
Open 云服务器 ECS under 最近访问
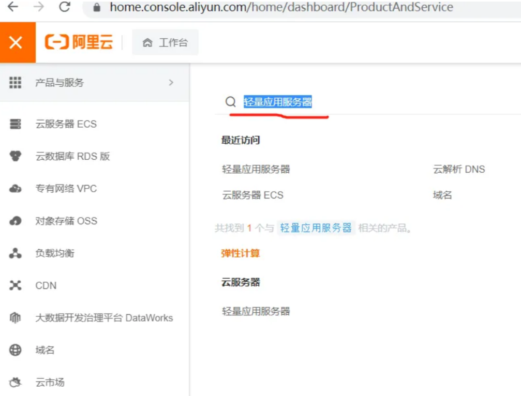click(252, 195)
